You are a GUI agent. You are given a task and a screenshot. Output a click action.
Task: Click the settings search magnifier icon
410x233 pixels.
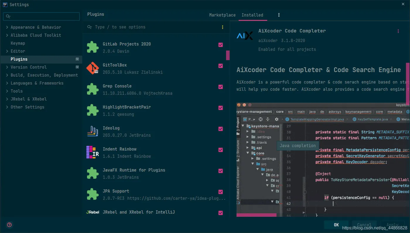pyautogui.click(x=8, y=17)
